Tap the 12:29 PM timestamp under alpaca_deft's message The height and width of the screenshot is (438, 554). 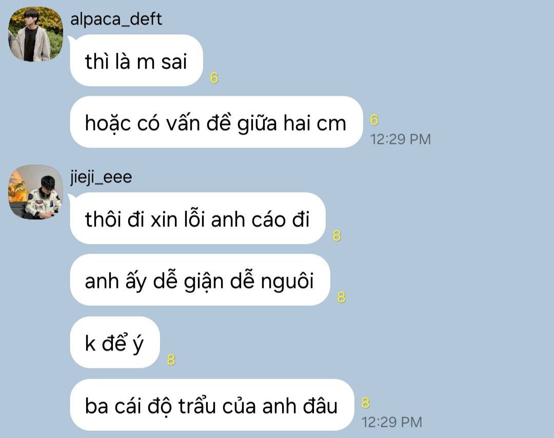pyautogui.click(x=400, y=139)
